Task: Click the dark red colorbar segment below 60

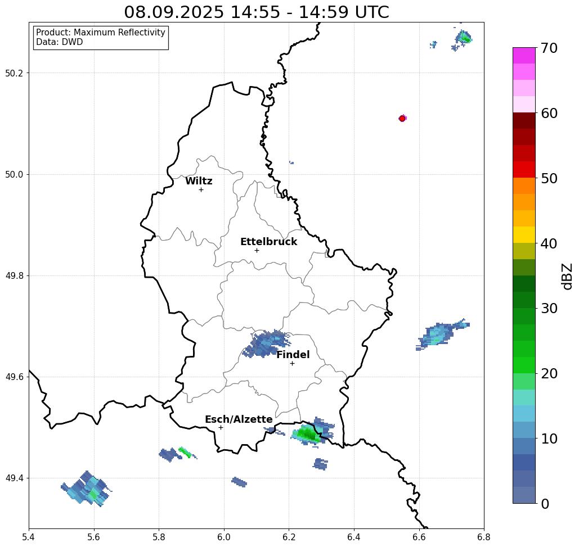Action: (524, 121)
